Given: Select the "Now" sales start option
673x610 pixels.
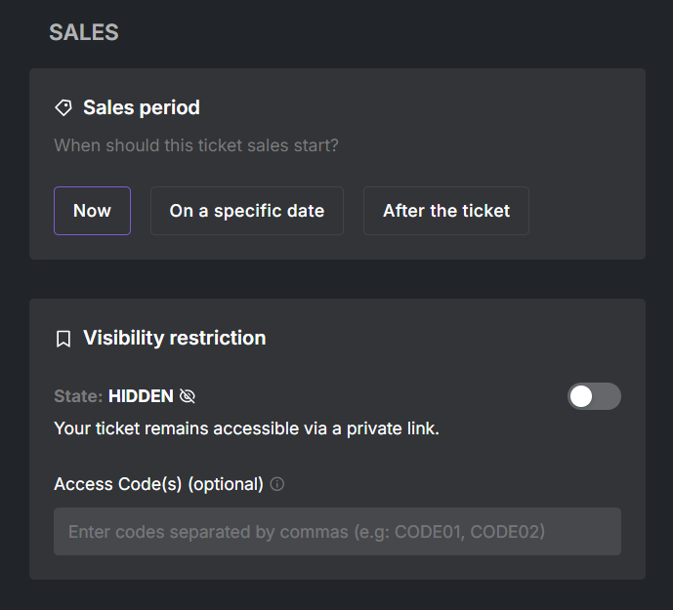Looking at the screenshot, I should coord(92,211).
